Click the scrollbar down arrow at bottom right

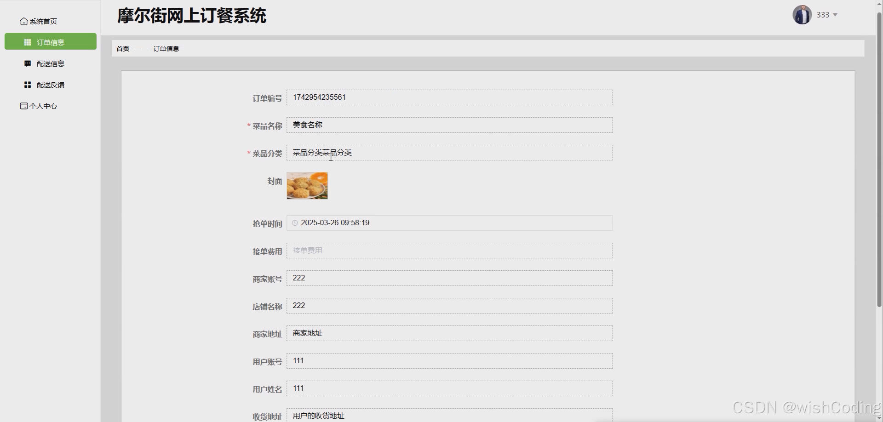tap(879, 418)
